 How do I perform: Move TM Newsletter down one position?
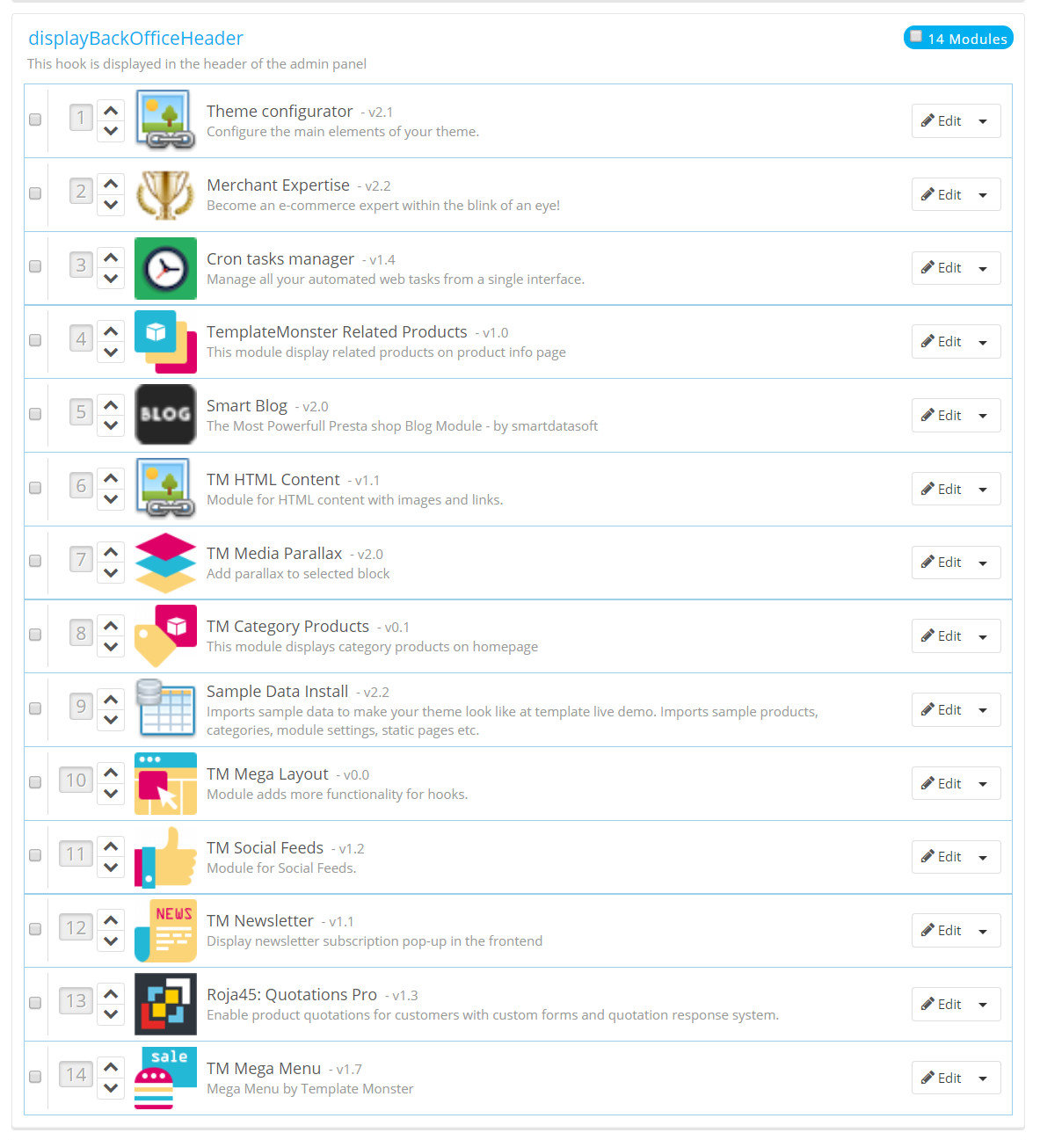coord(111,940)
